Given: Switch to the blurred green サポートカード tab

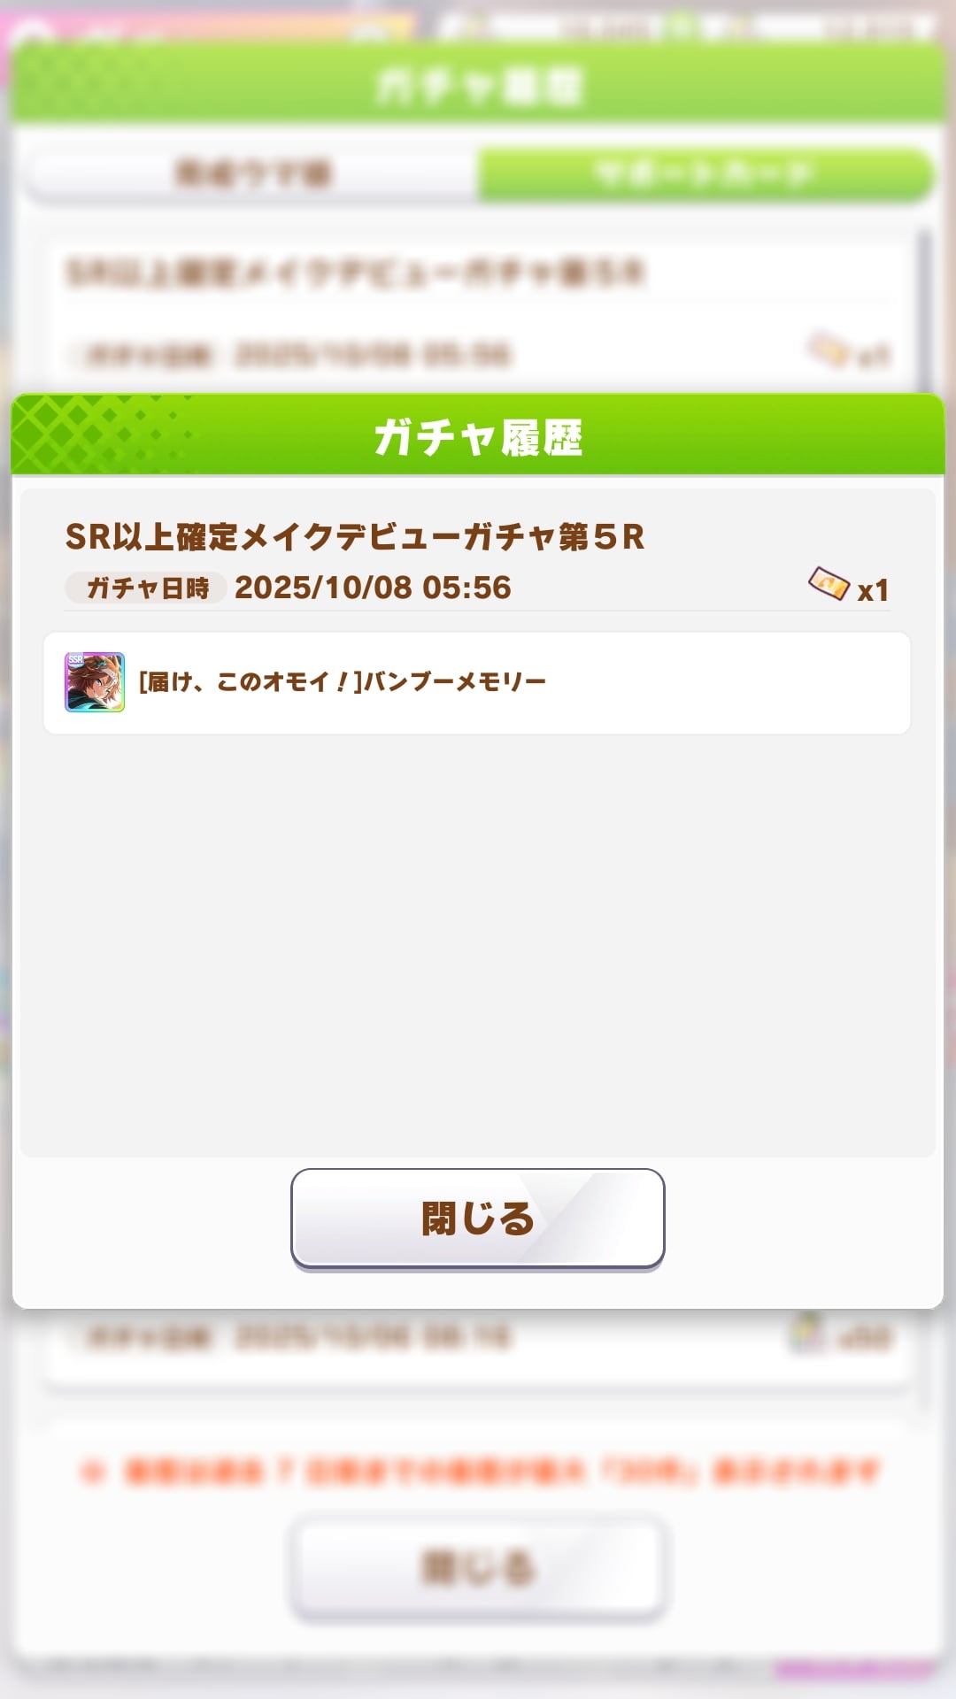Looking at the screenshot, I should 705,173.
